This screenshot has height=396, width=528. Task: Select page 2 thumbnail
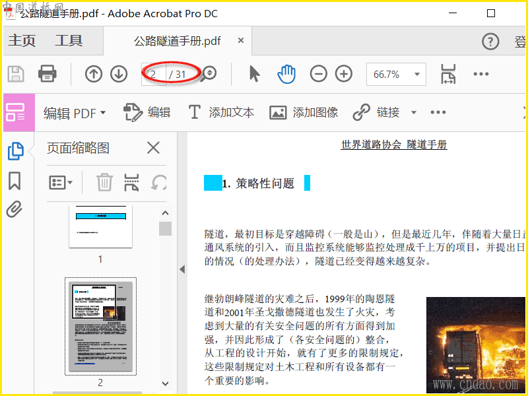coord(101,326)
